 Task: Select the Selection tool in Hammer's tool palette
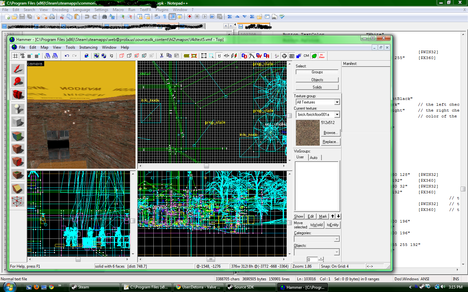(x=18, y=69)
